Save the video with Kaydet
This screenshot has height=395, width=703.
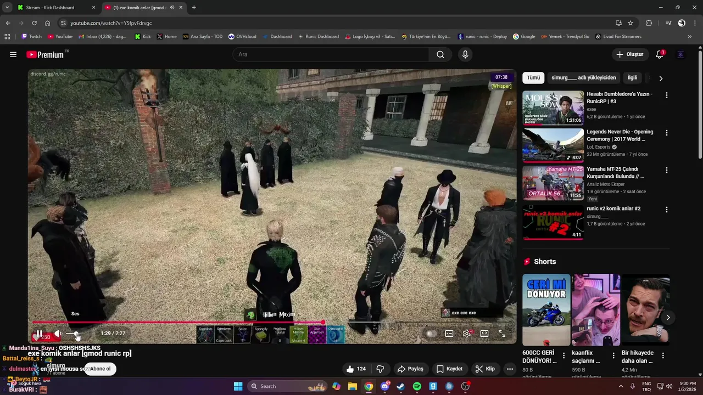pyautogui.click(x=449, y=369)
